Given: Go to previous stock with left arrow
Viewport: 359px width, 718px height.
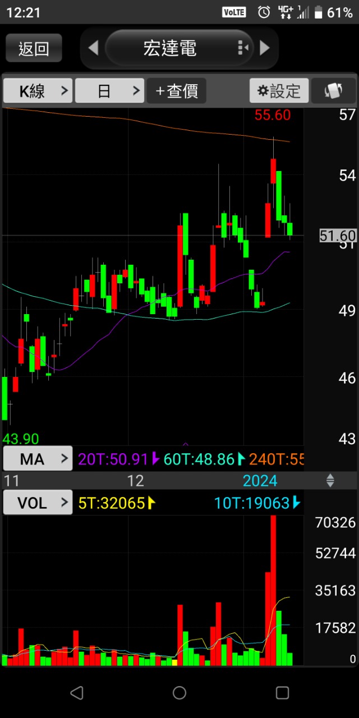Looking at the screenshot, I should pos(93,48).
